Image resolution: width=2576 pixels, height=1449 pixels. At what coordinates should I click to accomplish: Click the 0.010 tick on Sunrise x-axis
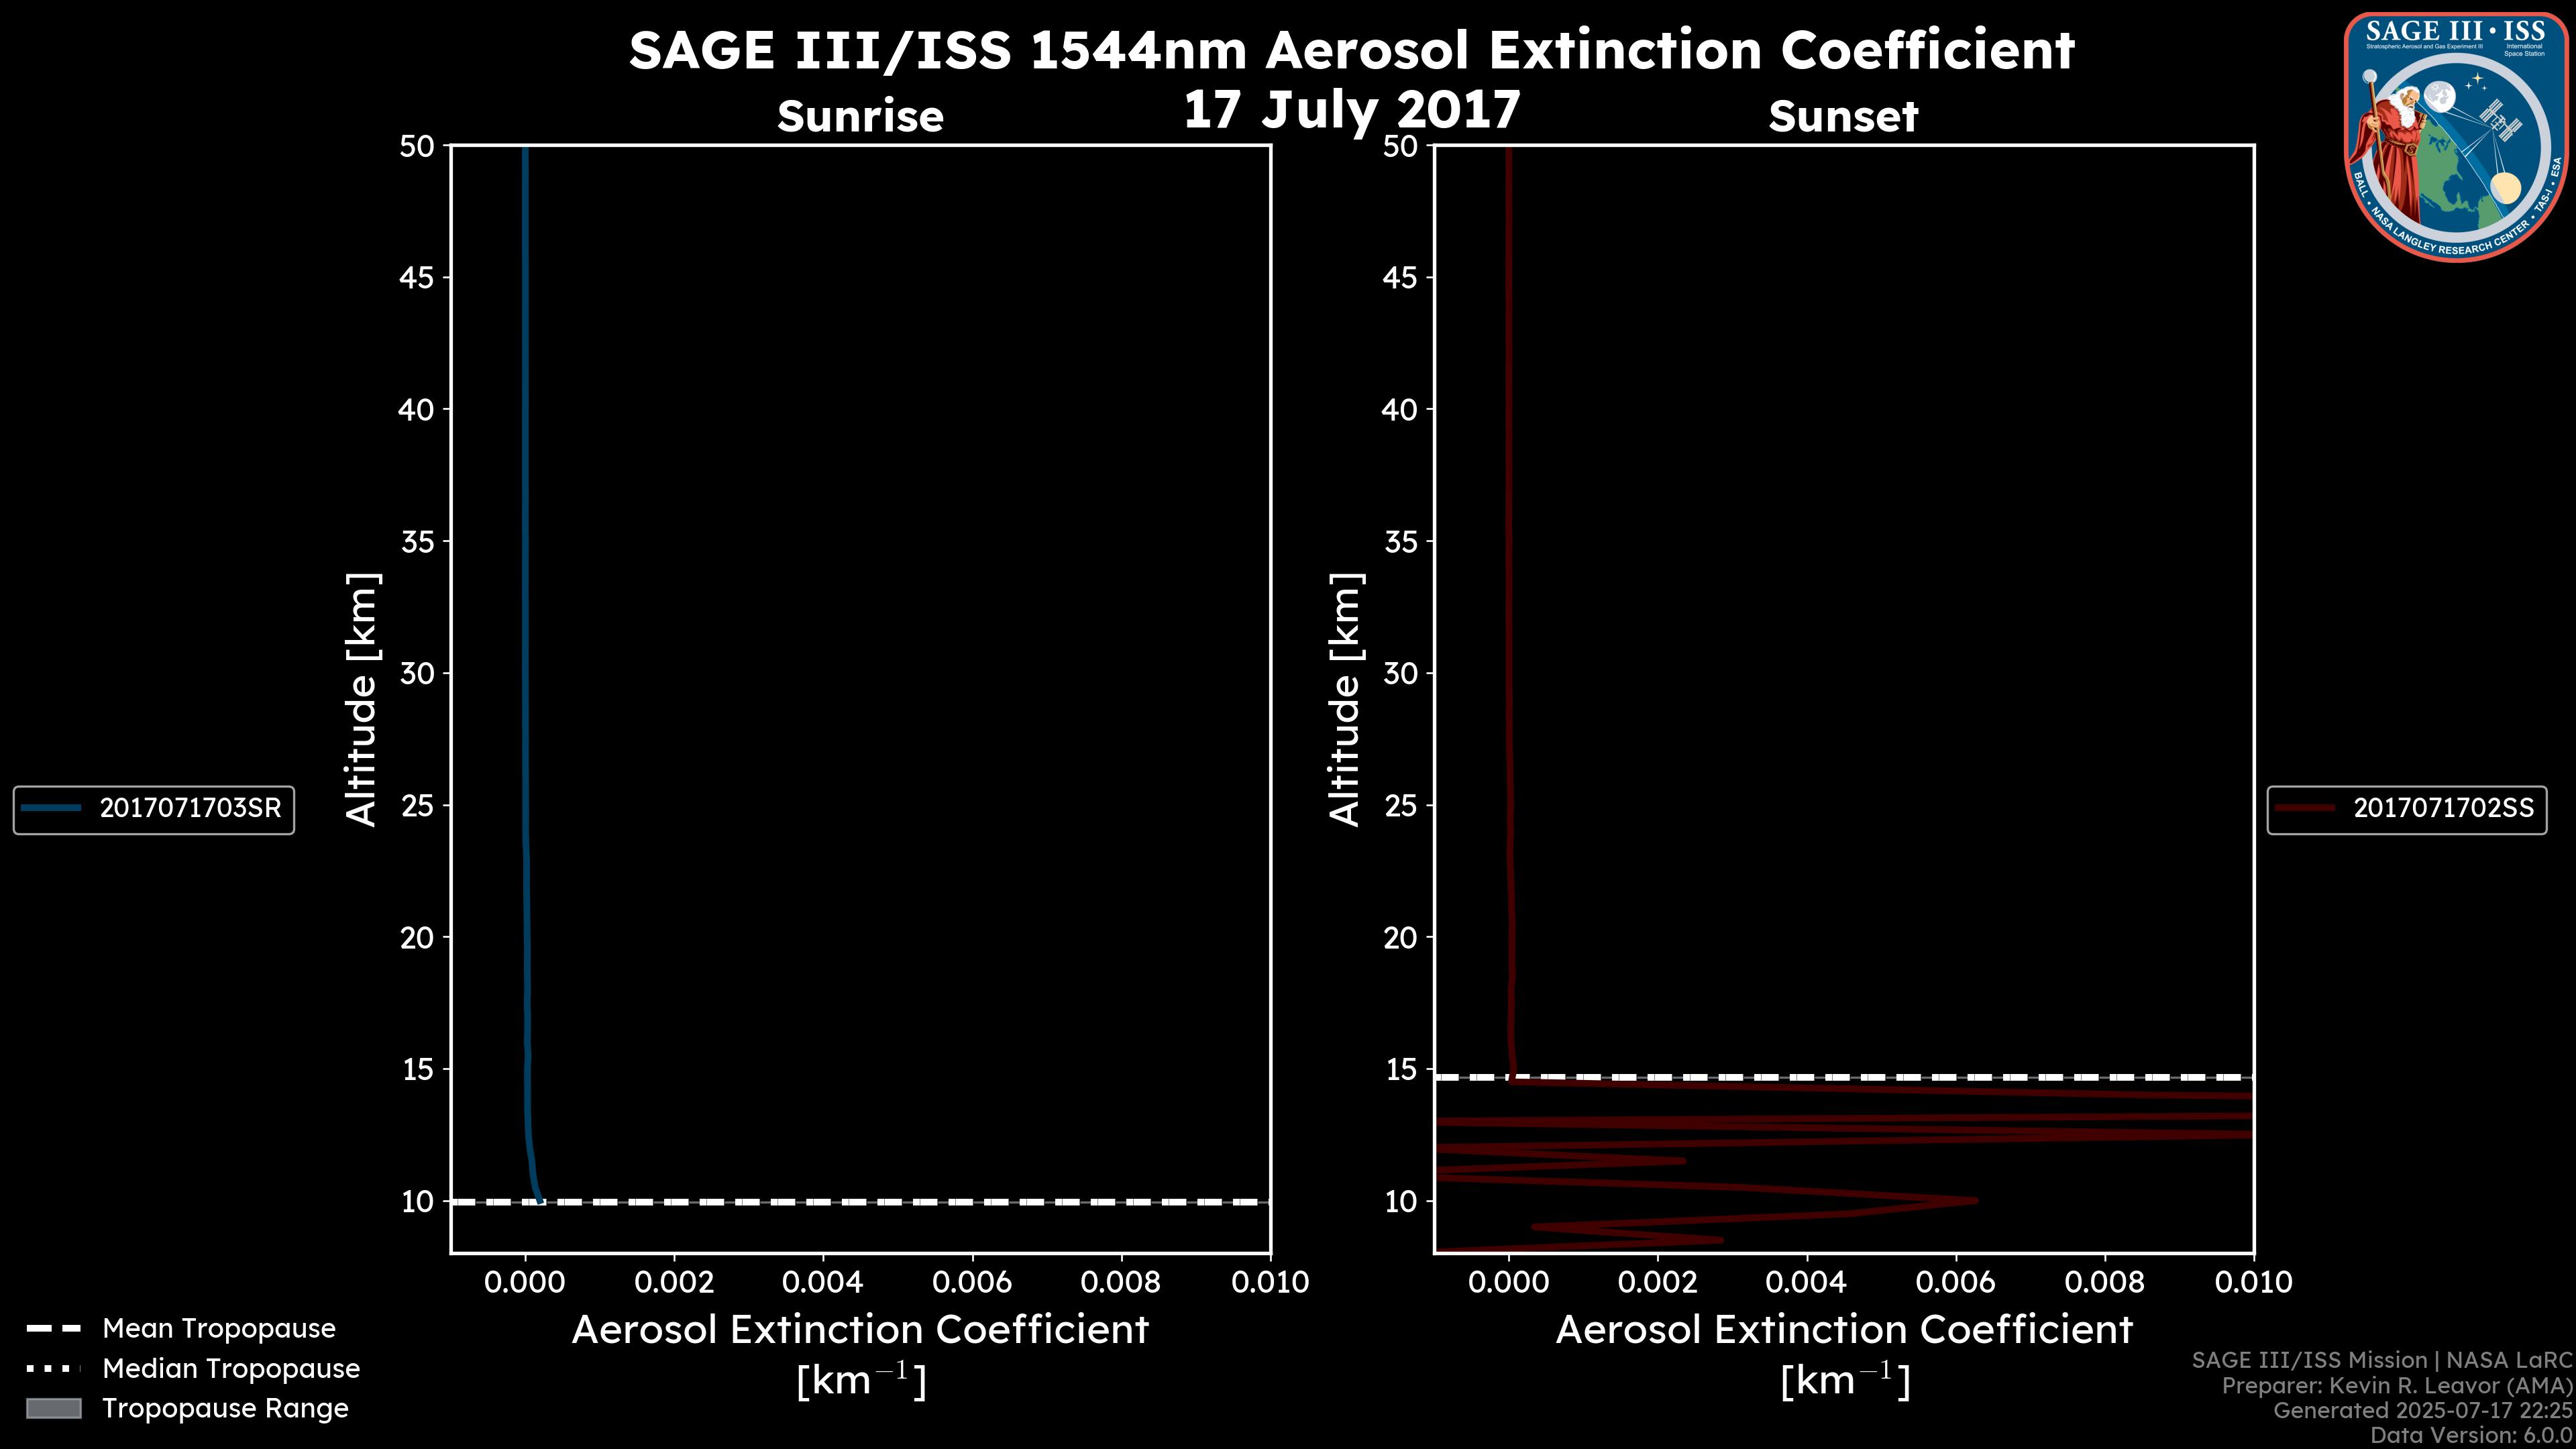click(1269, 1282)
